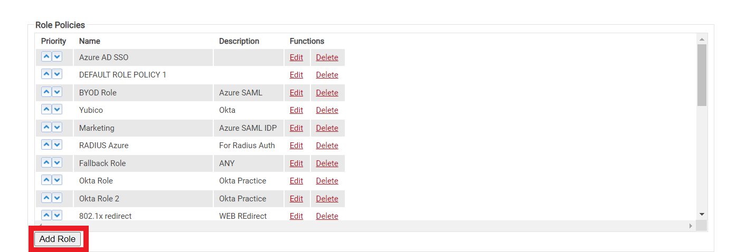
Task: Move 802.1x redirect priority up
Action: pyautogui.click(x=46, y=216)
